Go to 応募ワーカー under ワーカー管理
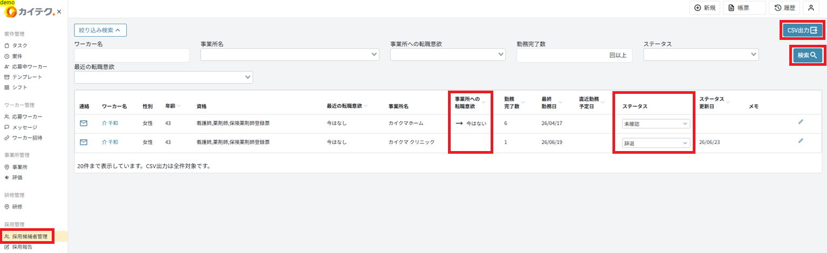 point(26,117)
